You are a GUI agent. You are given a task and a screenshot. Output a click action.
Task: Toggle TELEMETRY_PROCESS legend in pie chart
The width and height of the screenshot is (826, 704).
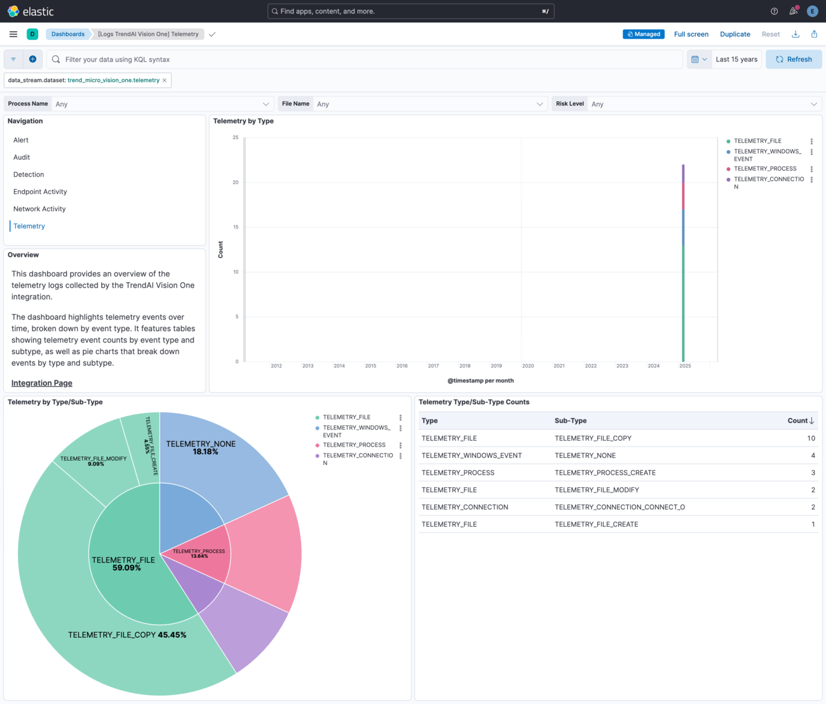point(354,445)
